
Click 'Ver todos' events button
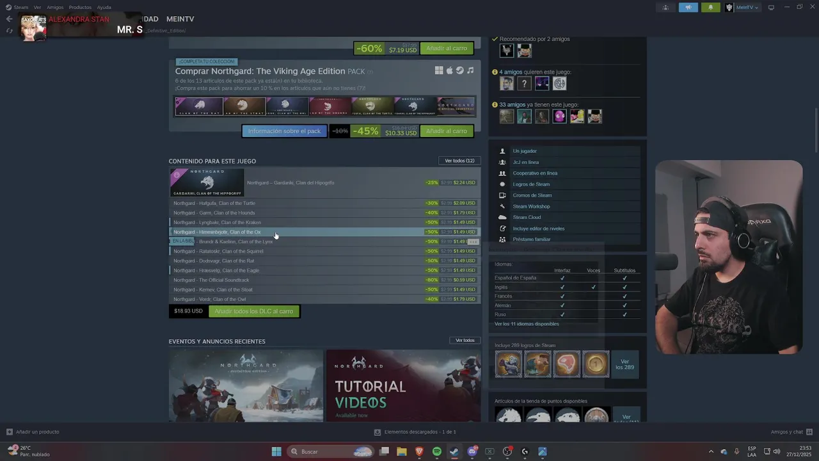[x=465, y=341]
